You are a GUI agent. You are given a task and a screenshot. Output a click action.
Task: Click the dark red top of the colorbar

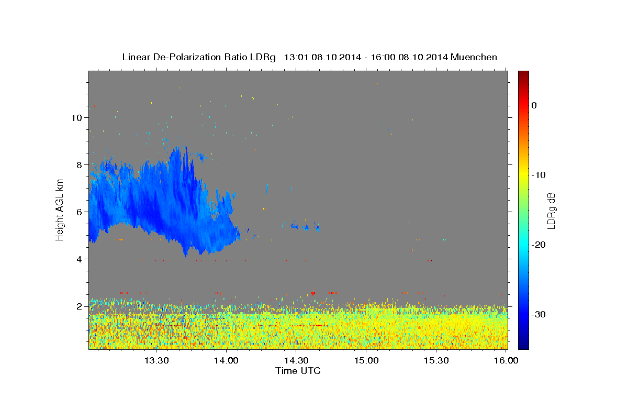click(523, 76)
